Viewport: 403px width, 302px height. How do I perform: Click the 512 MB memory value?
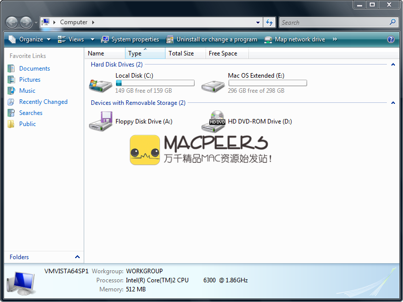click(x=136, y=289)
